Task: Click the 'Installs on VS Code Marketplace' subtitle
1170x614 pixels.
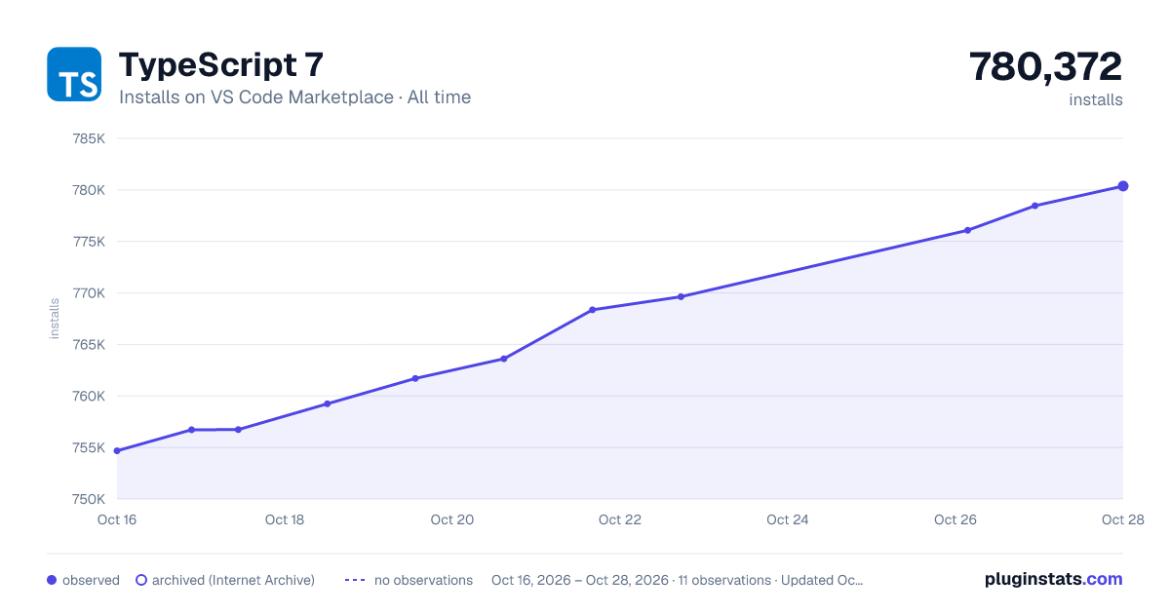Action: [256, 97]
